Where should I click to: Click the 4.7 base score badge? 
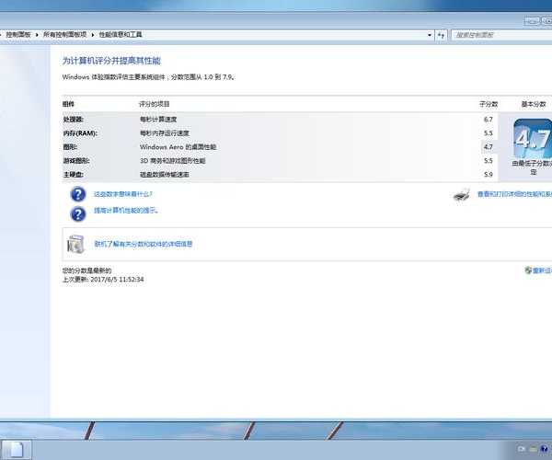[531, 140]
